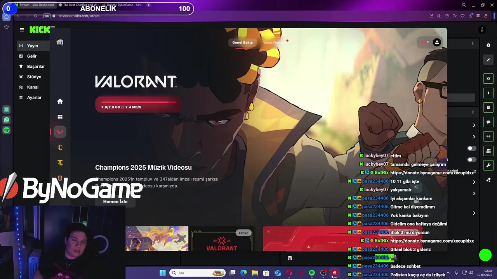Viewport: 497px width, 279px height.
Task: Click the Riot Games fist logo
Action: pyautogui.click(x=60, y=42)
